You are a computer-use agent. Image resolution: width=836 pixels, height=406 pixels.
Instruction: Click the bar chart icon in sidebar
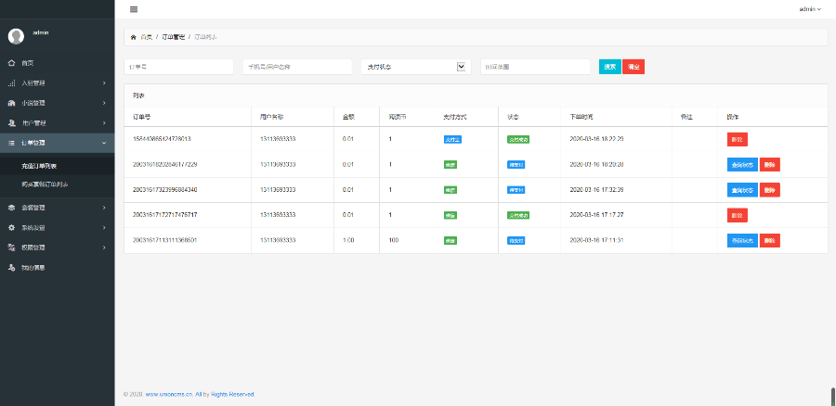click(x=11, y=82)
